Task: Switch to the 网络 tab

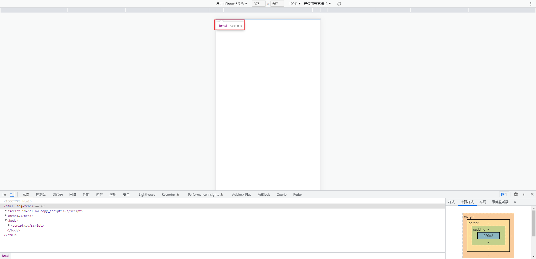Action: (x=73, y=195)
